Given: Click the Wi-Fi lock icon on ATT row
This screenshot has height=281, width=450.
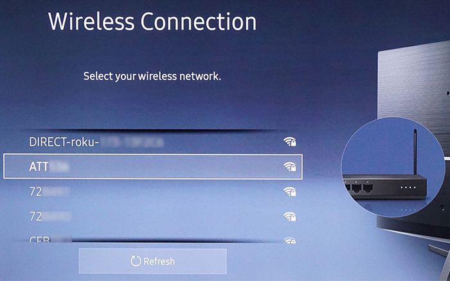Looking at the screenshot, I should pos(290,166).
